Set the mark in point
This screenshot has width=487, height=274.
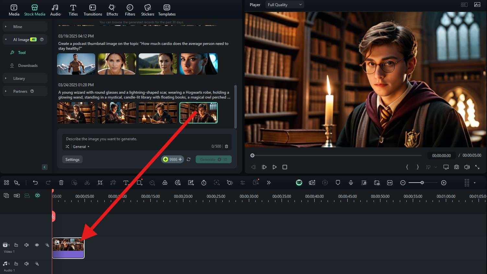[x=407, y=167]
